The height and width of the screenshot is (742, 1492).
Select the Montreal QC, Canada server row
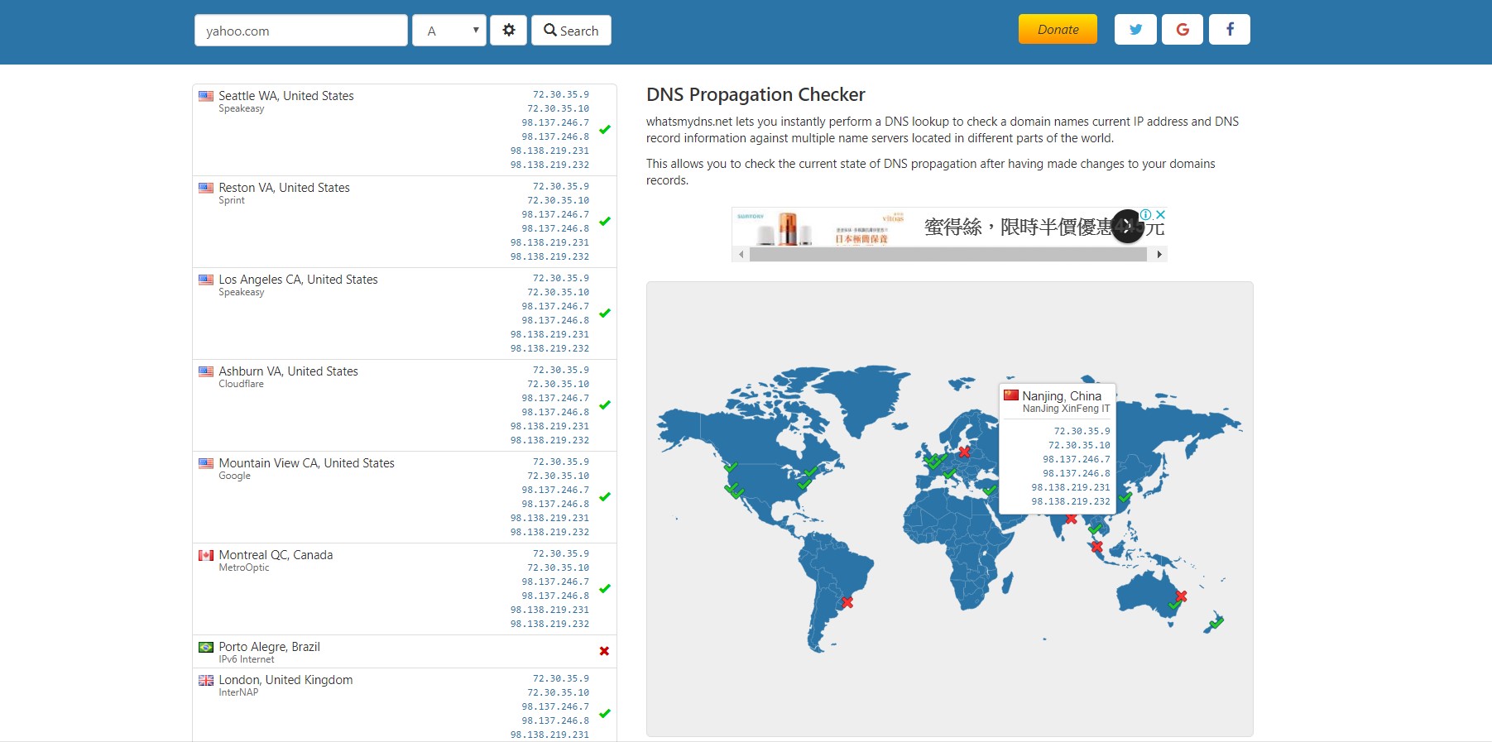click(x=405, y=589)
